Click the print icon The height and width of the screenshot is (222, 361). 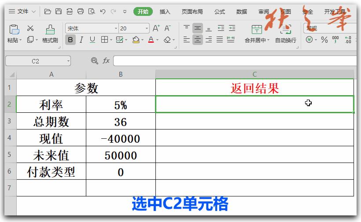point(81,11)
